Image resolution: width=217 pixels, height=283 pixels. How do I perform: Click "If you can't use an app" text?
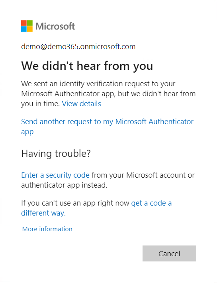pyautogui.click(x=57, y=203)
